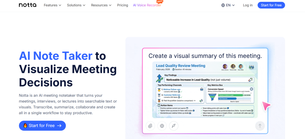Click the leaf-shaped pen icon in prompt box
Screen dimensions: 305x139
pos(174,126)
